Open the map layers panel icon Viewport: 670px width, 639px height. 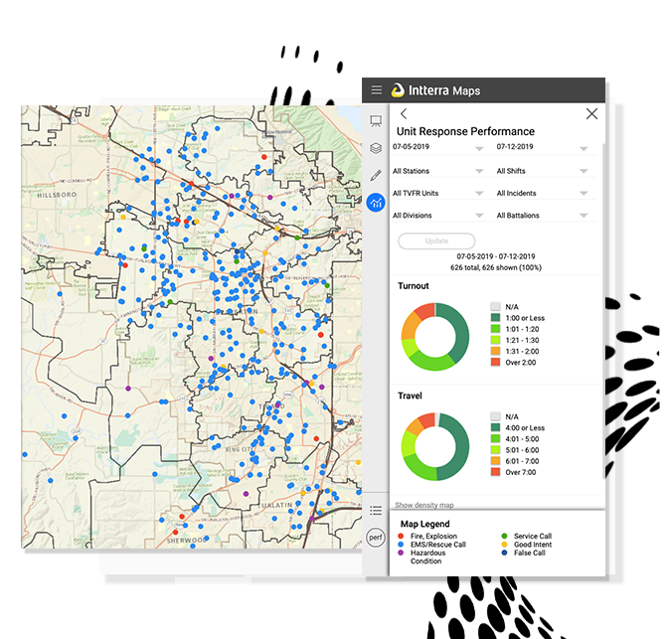376,148
